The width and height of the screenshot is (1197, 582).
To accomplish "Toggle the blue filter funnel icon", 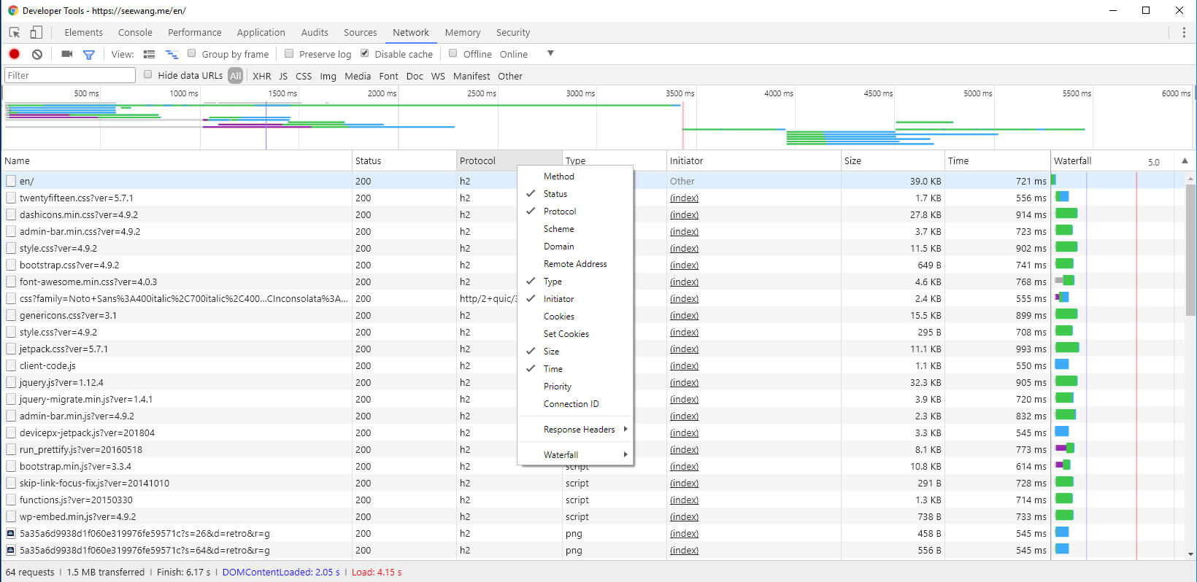I will [89, 55].
